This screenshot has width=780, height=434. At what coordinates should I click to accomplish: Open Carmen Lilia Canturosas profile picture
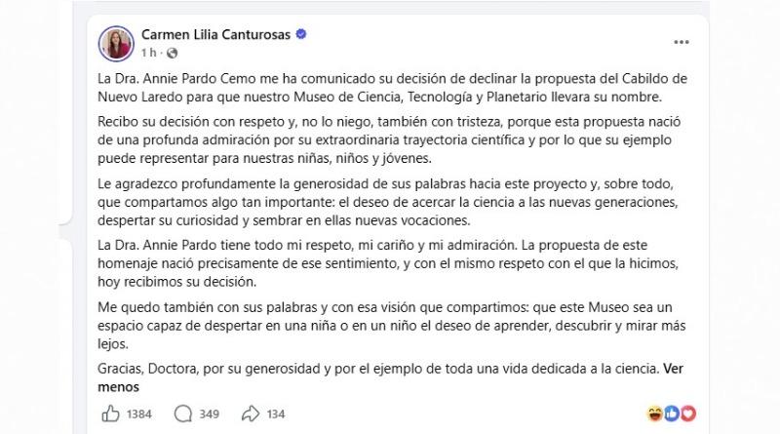pos(116,44)
